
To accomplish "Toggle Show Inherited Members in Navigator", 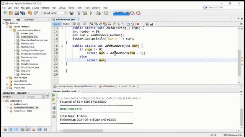I will pos(5,129).
